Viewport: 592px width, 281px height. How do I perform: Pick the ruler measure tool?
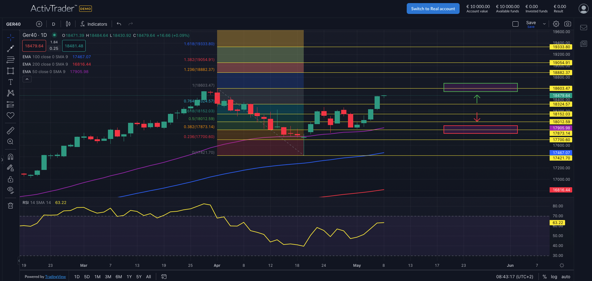(x=11, y=130)
